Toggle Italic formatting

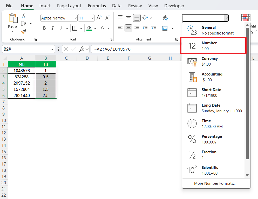point(52,28)
